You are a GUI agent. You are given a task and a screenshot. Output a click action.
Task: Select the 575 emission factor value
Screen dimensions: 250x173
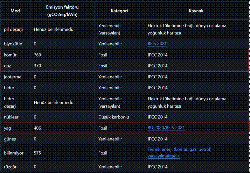(37, 153)
